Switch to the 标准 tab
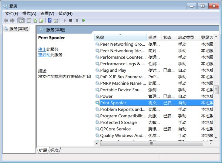 (x=54, y=150)
